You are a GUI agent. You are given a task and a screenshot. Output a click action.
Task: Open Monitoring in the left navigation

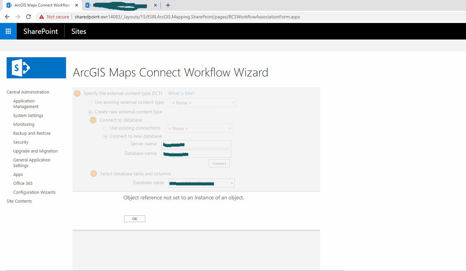coord(24,125)
